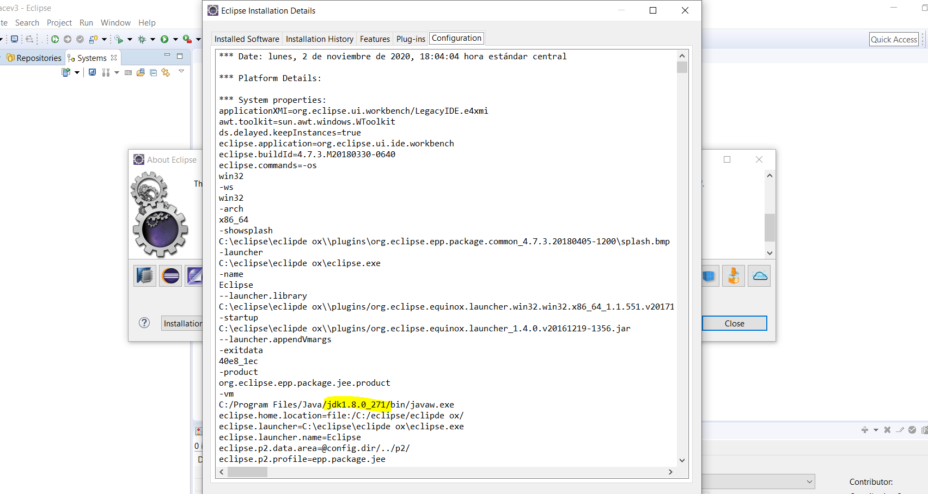The image size is (928, 494).
Task: Click the monitor chart icon in Systems view
Action: [x=92, y=72]
